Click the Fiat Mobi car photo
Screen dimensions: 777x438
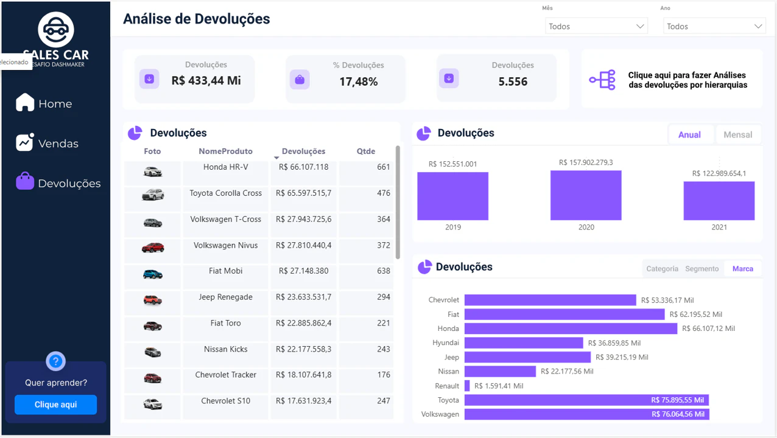click(x=153, y=274)
